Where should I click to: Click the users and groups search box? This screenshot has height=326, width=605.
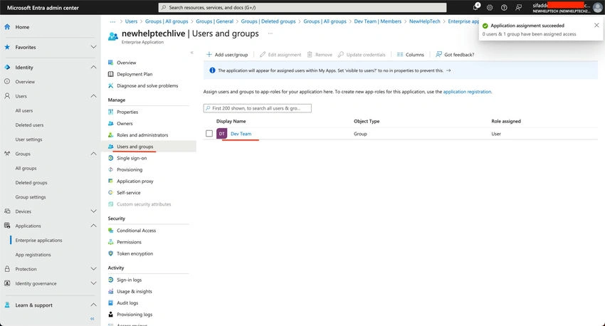[258, 108]
